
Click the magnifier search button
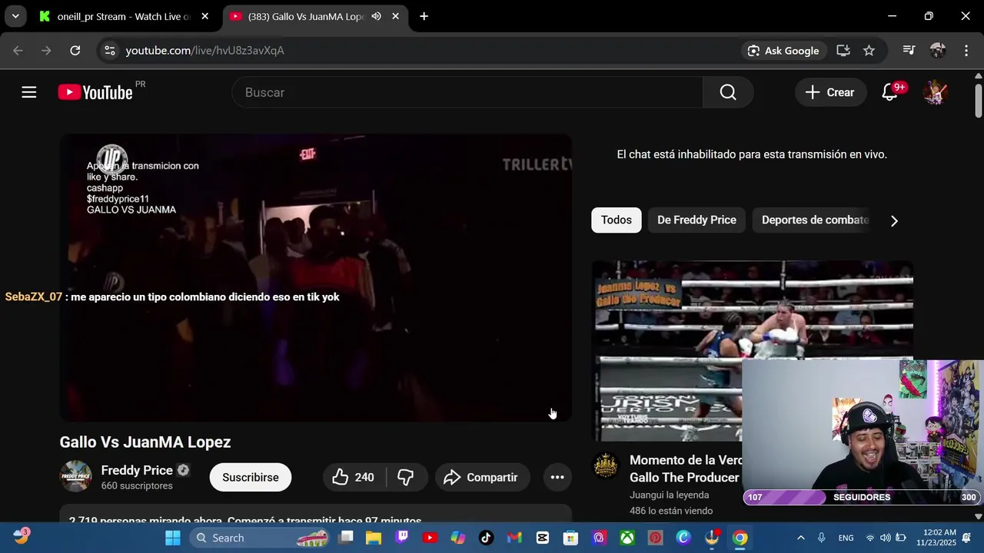click(x=728, y=92)
